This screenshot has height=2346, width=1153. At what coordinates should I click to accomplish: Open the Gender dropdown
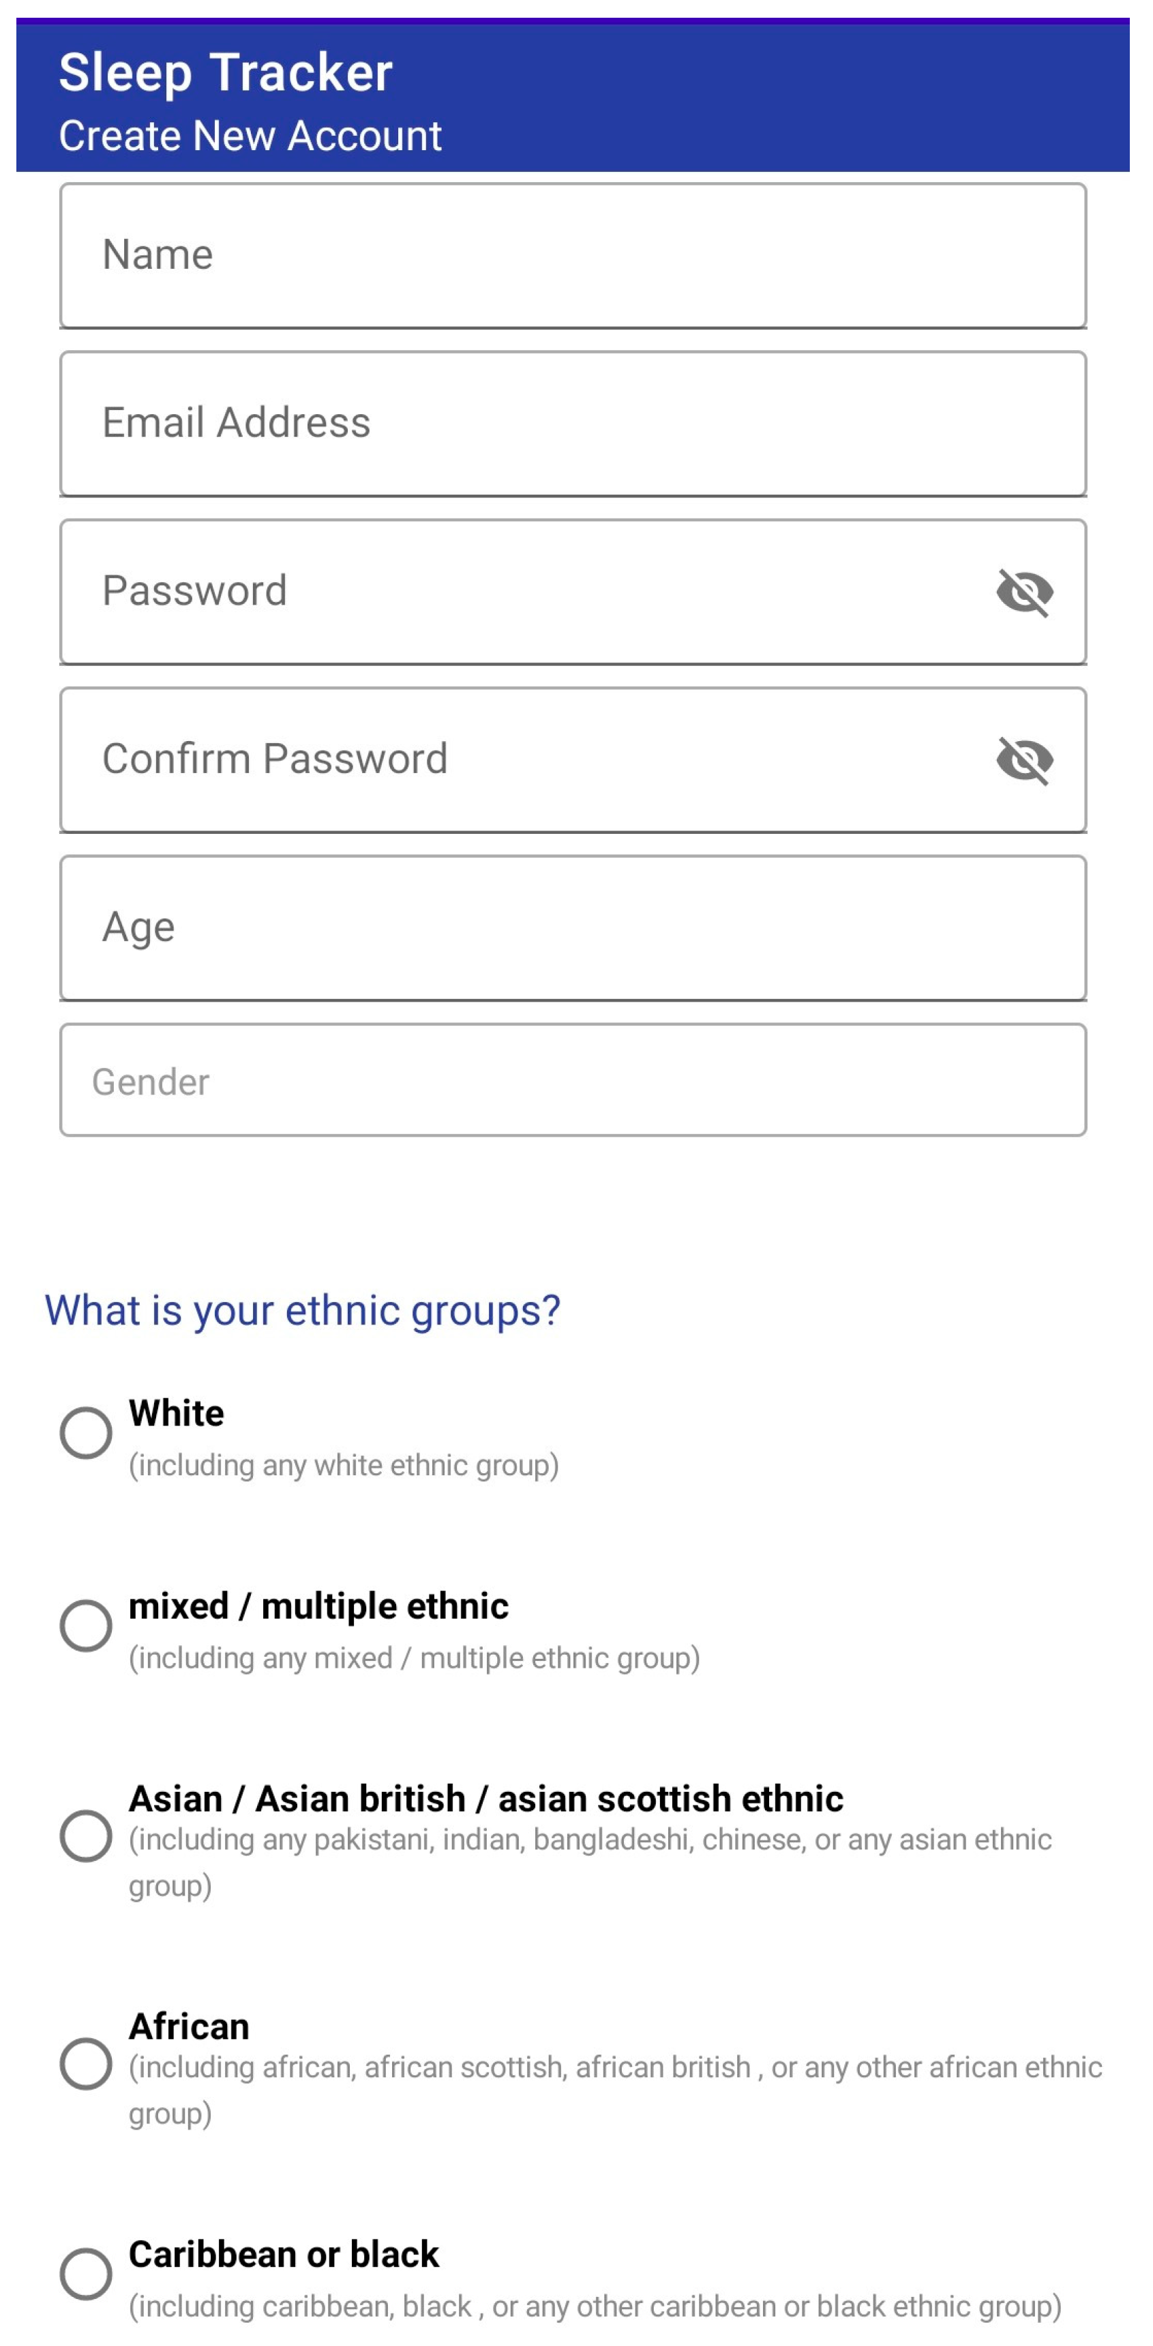coord(572,1080)
